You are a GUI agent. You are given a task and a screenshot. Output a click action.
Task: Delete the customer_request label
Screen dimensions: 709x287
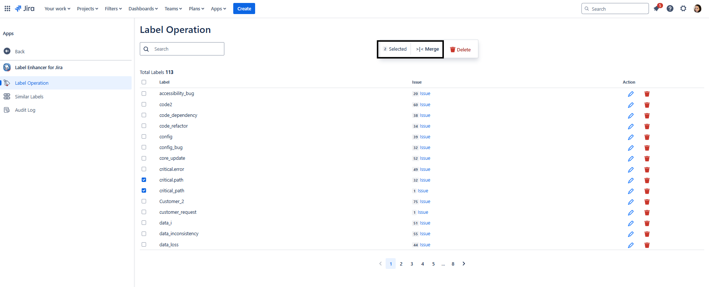(x=647, y=213)
